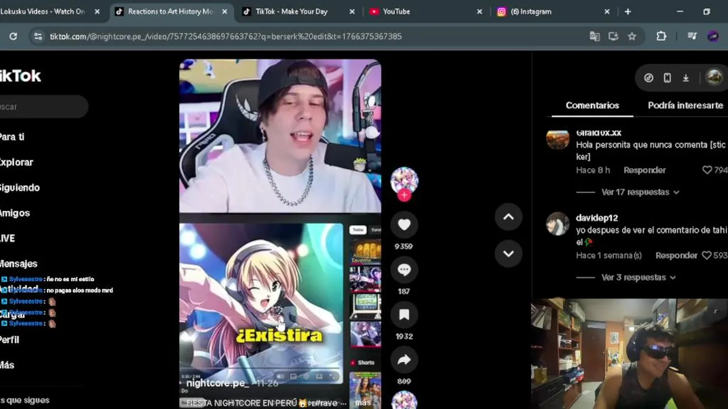Open the #rave hashtag in video description
This screenshot has height=409, width=728.
[328, 403]
